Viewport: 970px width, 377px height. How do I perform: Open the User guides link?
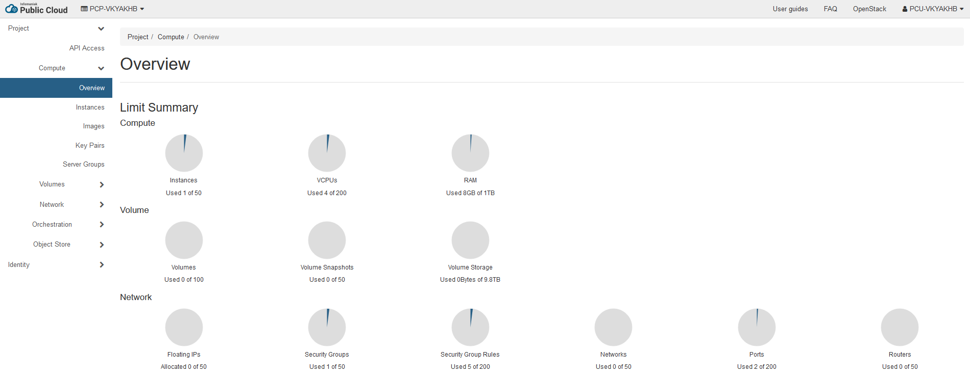(x=790, y=9)
